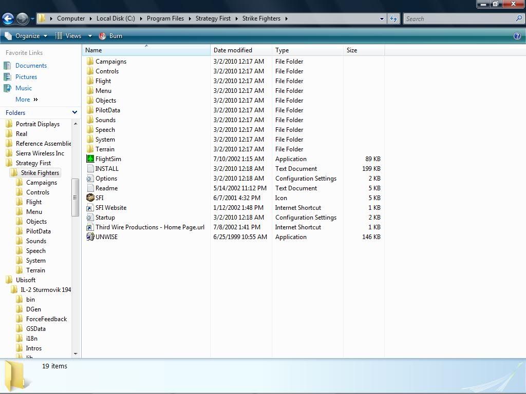Select the Flight folder icon in file list
The height and width of the screenshot is (394, 526).
90,81
